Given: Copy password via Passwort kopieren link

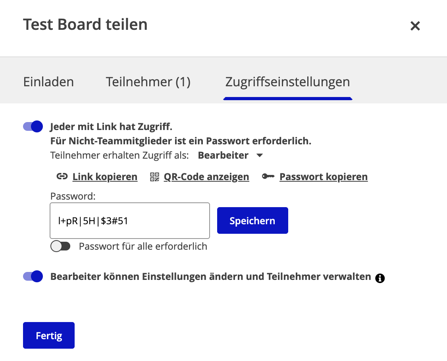Looking at the screenshot, I should coord(323,177).
